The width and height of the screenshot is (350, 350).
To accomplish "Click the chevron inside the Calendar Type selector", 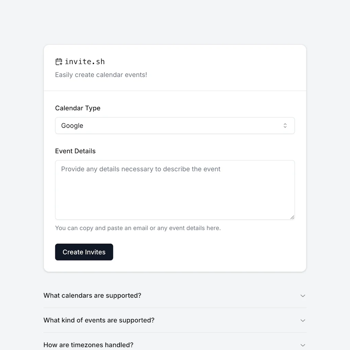I will [x=285, y=125].
